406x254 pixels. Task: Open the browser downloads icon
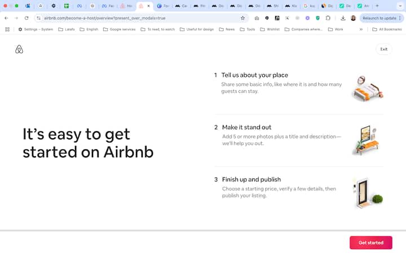point(343,18)
